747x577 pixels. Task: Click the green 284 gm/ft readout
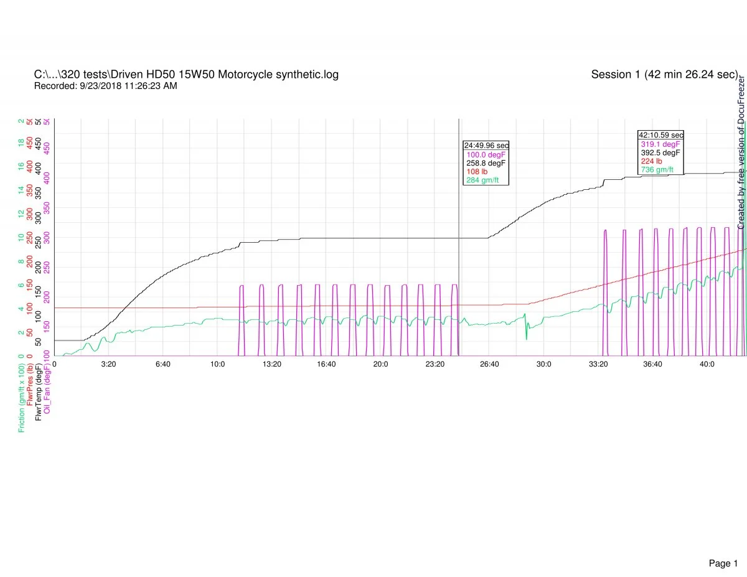482,180
